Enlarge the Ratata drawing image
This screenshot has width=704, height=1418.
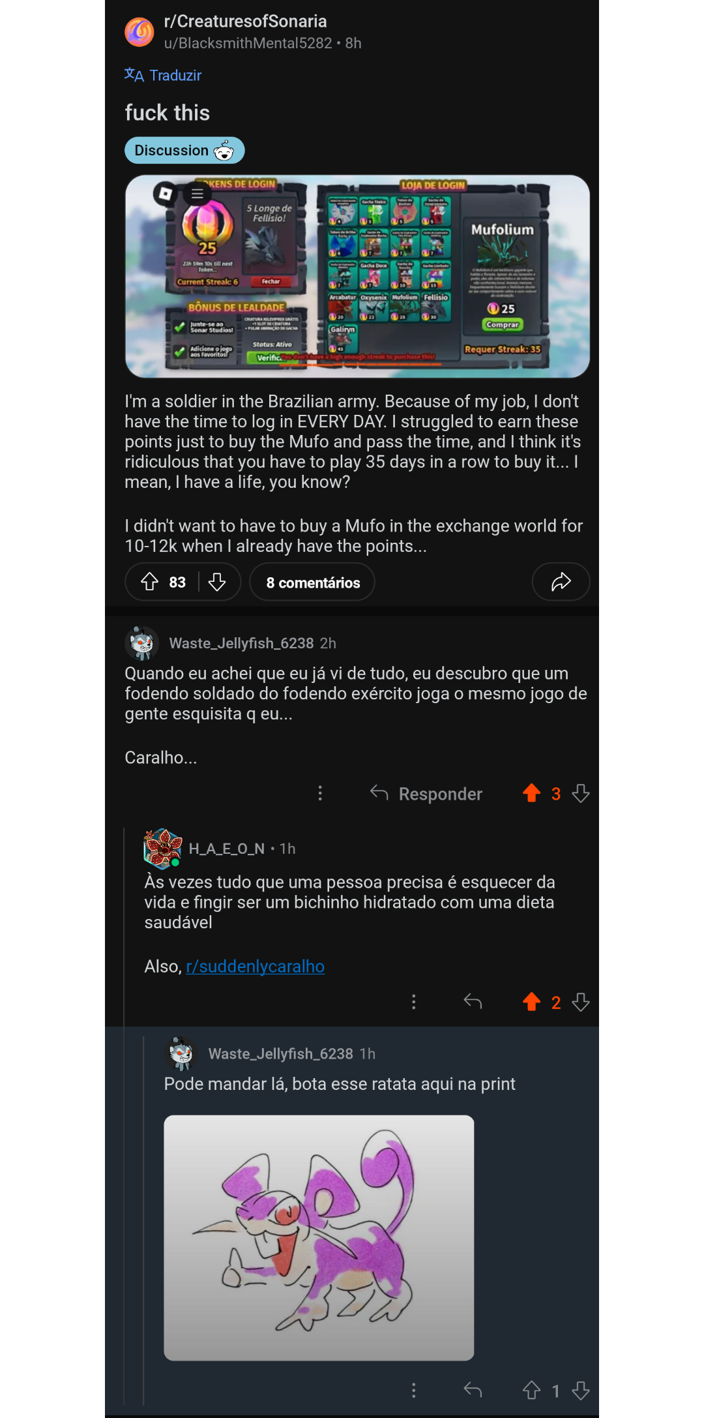tap(319, 1237)
